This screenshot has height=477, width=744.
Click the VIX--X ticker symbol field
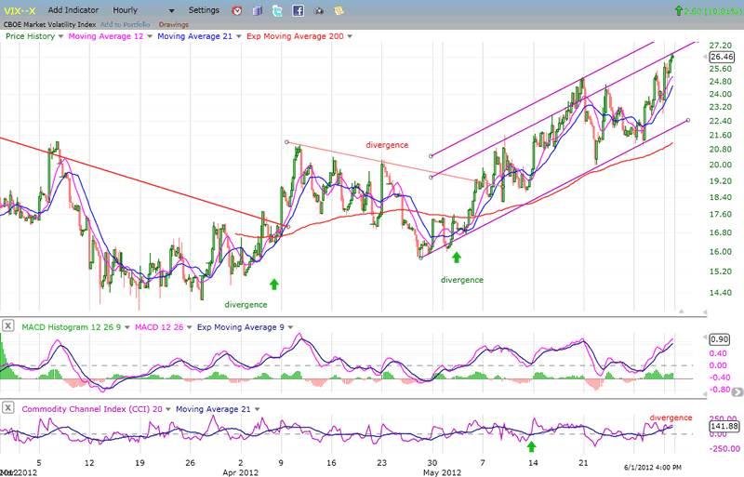click(20, 10)
